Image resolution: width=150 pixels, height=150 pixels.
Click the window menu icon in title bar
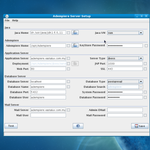7,16
